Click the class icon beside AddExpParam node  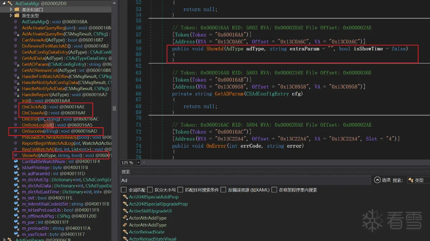(x=10, y=240)
